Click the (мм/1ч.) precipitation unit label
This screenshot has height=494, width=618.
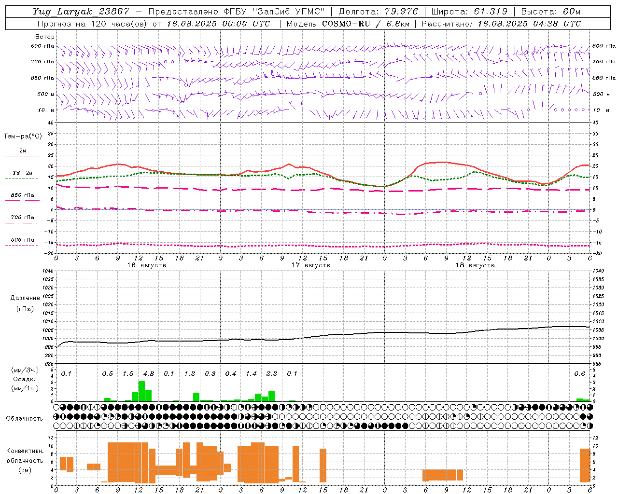tap(25, 388)
